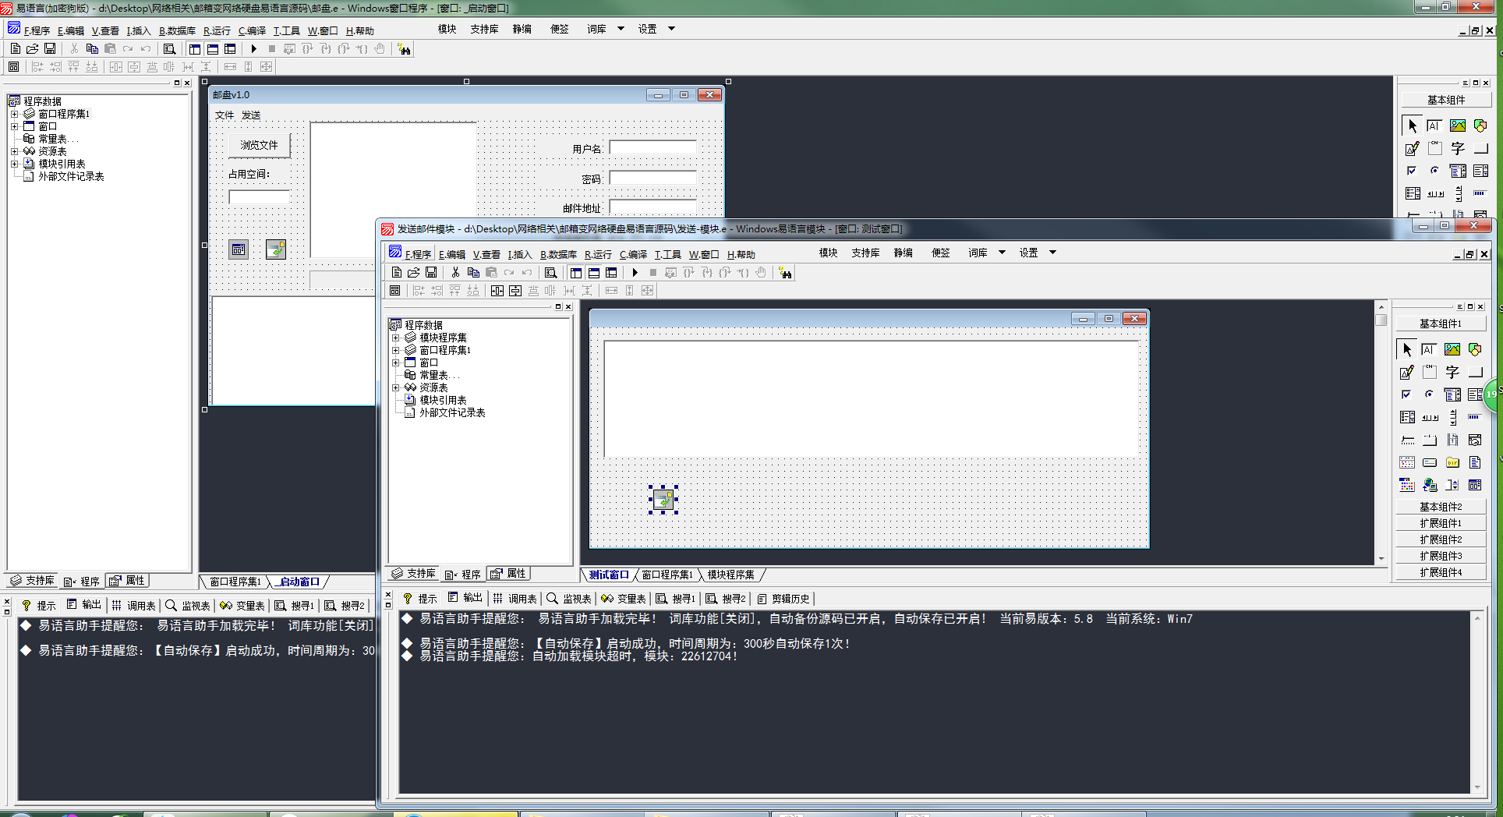Click the cut scissors icon in the module toolbar
Image resolution: width=1503 pixels, height=817 pixels.
click(x=455, y=273)
